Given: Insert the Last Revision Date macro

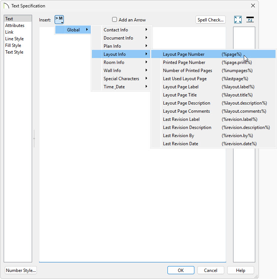Looking at the screenshot, I should coord(180,144).
